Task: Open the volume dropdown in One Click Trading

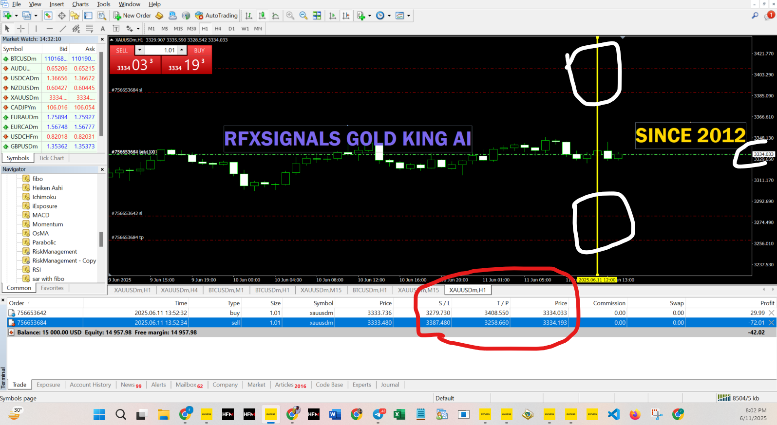Action: coord(140,50)
